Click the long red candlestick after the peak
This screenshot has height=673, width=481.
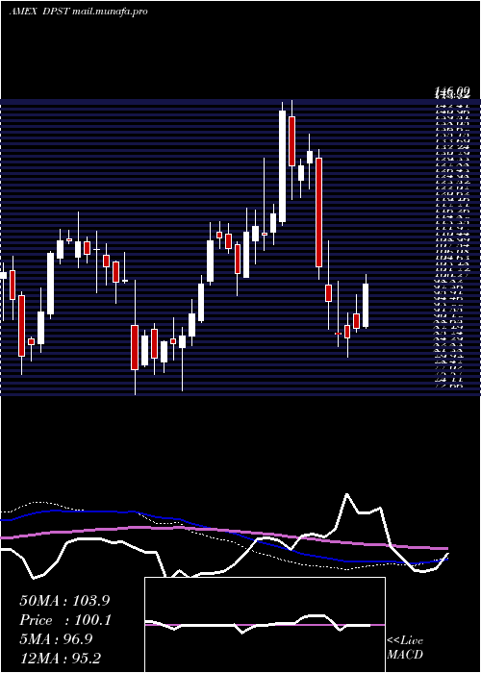[319, 212]
